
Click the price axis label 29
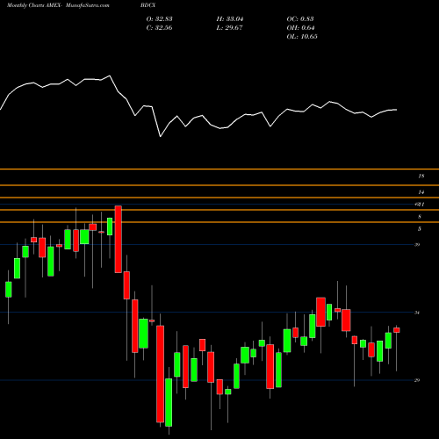(417, 380)
